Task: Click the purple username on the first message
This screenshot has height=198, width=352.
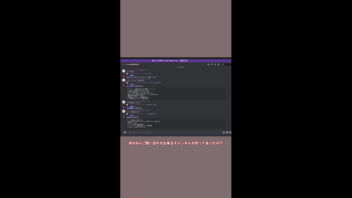Action: coord(136,70)
